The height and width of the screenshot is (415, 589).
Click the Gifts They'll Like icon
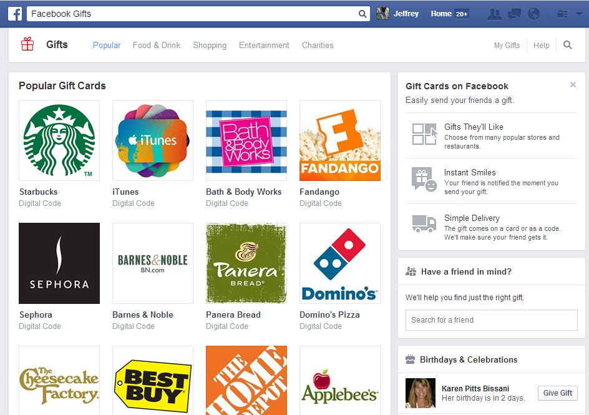(x=424, y=134)
